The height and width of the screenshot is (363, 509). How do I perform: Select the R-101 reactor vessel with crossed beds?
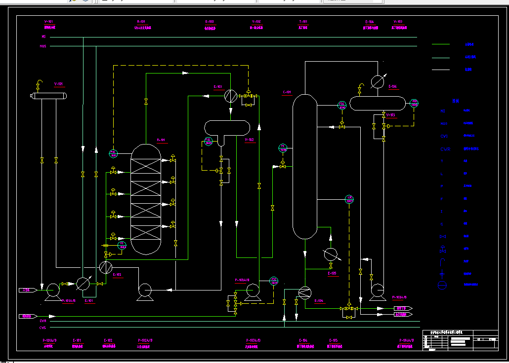tap(146, 199)
